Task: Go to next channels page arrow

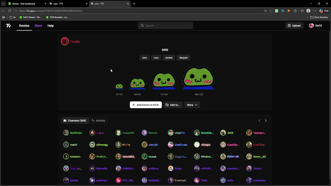Action: point(266,121)
